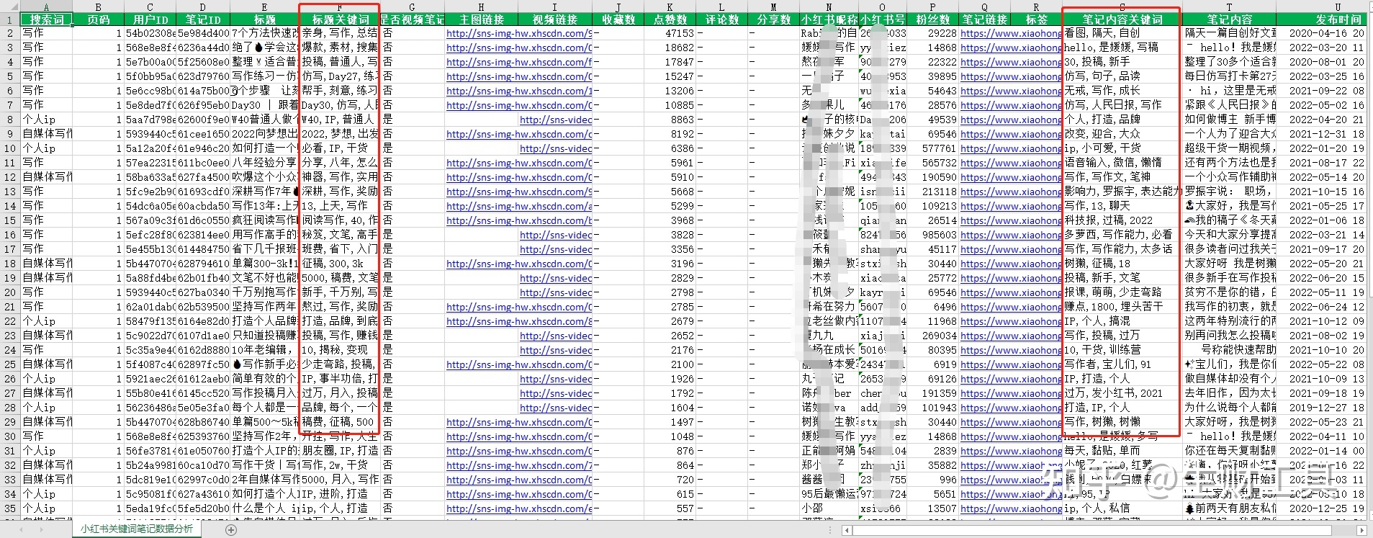Select column H header
Screen dimensions: 1373x538
[481, 6]
